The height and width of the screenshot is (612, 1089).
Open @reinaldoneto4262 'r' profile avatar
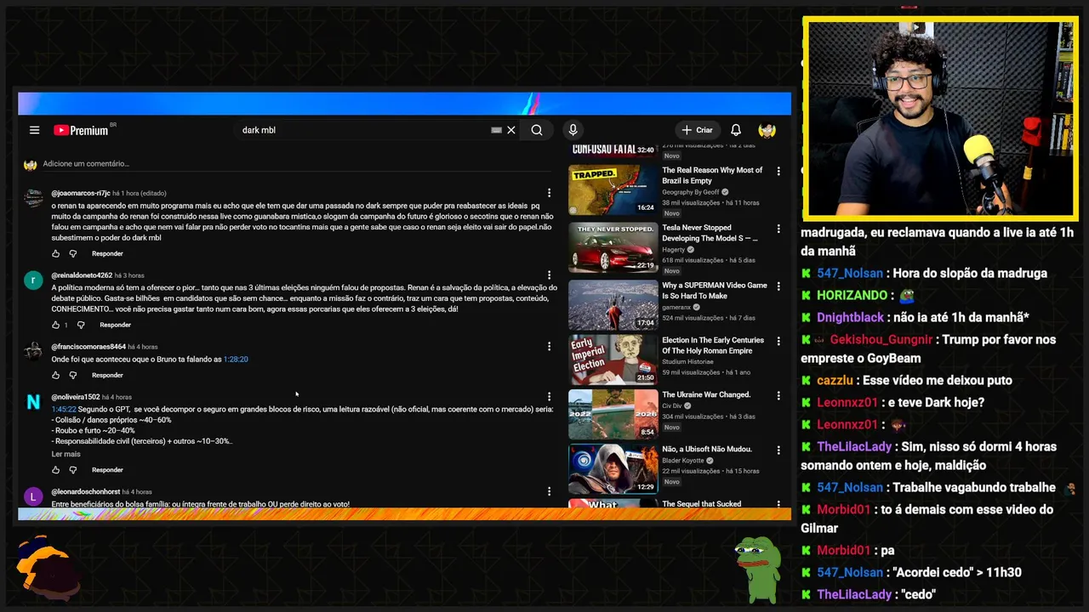(33, 280)
